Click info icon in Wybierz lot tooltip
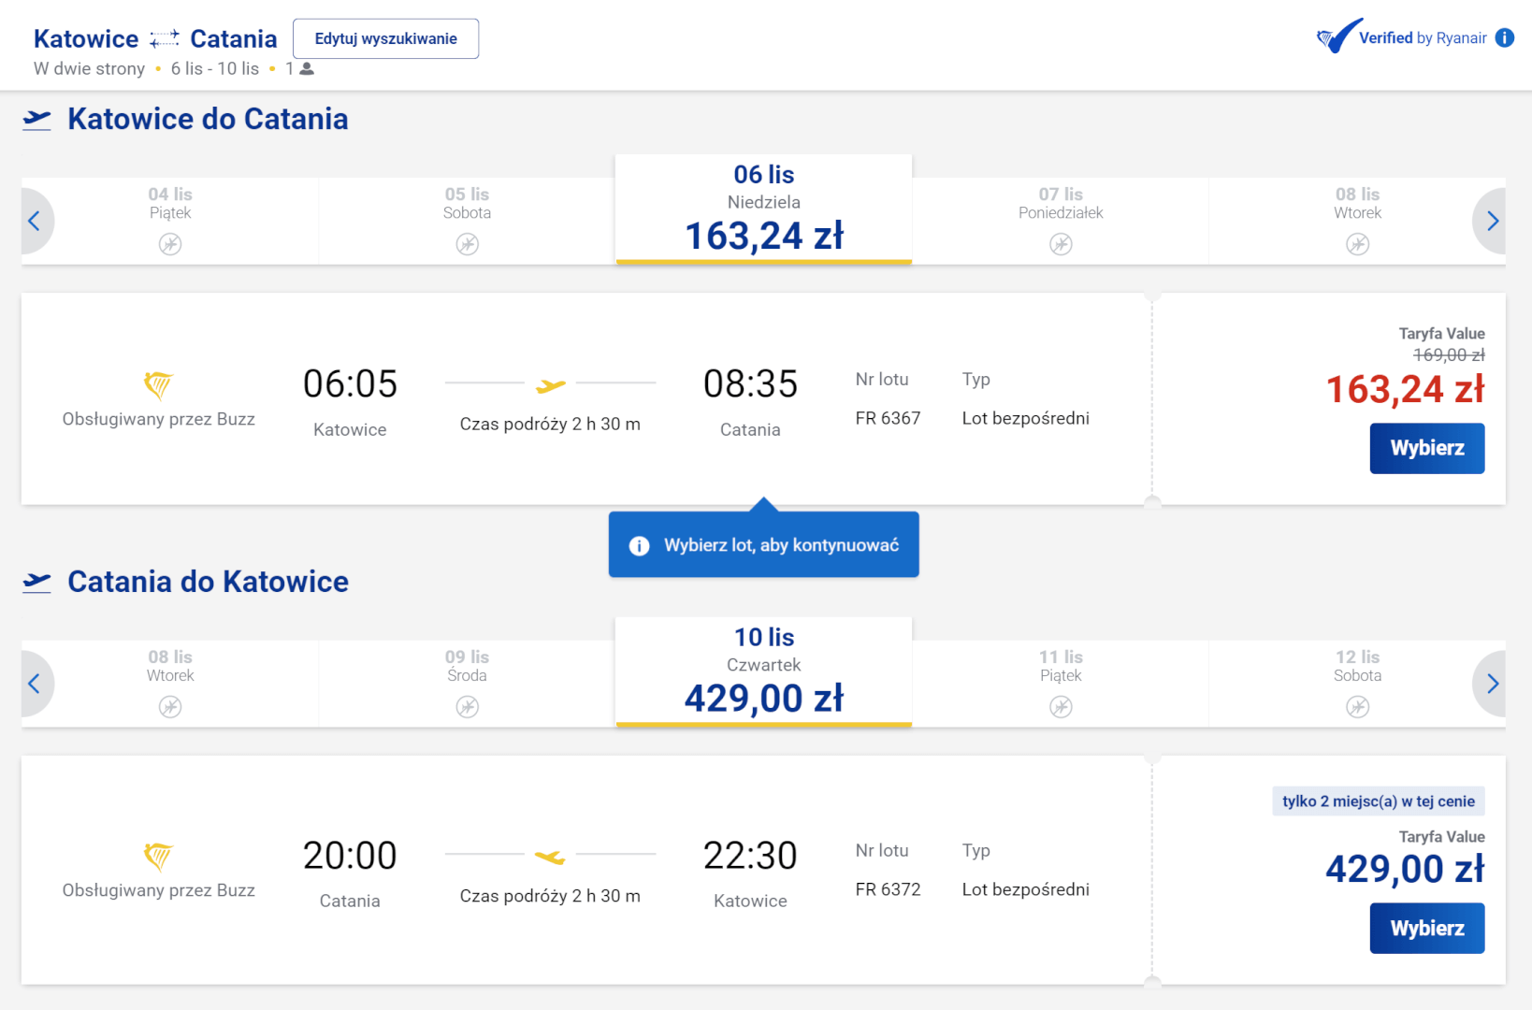Screen dimensions: 1532x1010 (x=639, y=545)
